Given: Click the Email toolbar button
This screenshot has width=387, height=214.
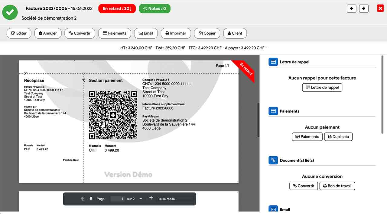Looking at the screenshot, I should click(146, 33).
